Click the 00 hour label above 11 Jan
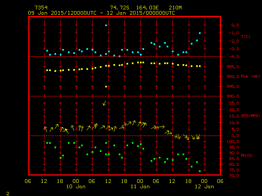The width and height of the screenshot is (262, 196). 140,181
